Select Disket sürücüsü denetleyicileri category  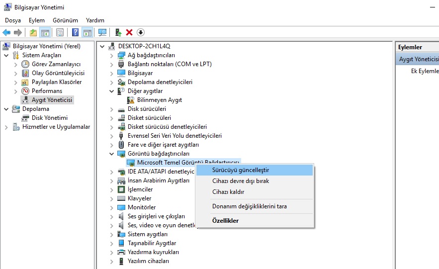click(x=167, y=127)
